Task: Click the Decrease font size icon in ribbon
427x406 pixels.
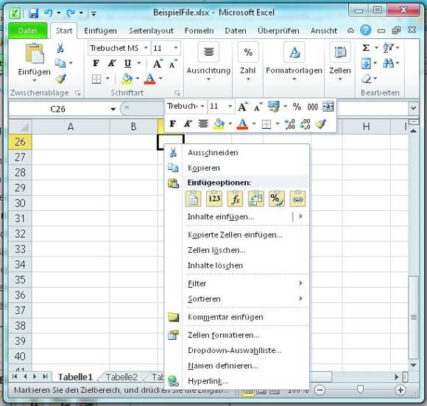Action: click(x=173, y=64)
